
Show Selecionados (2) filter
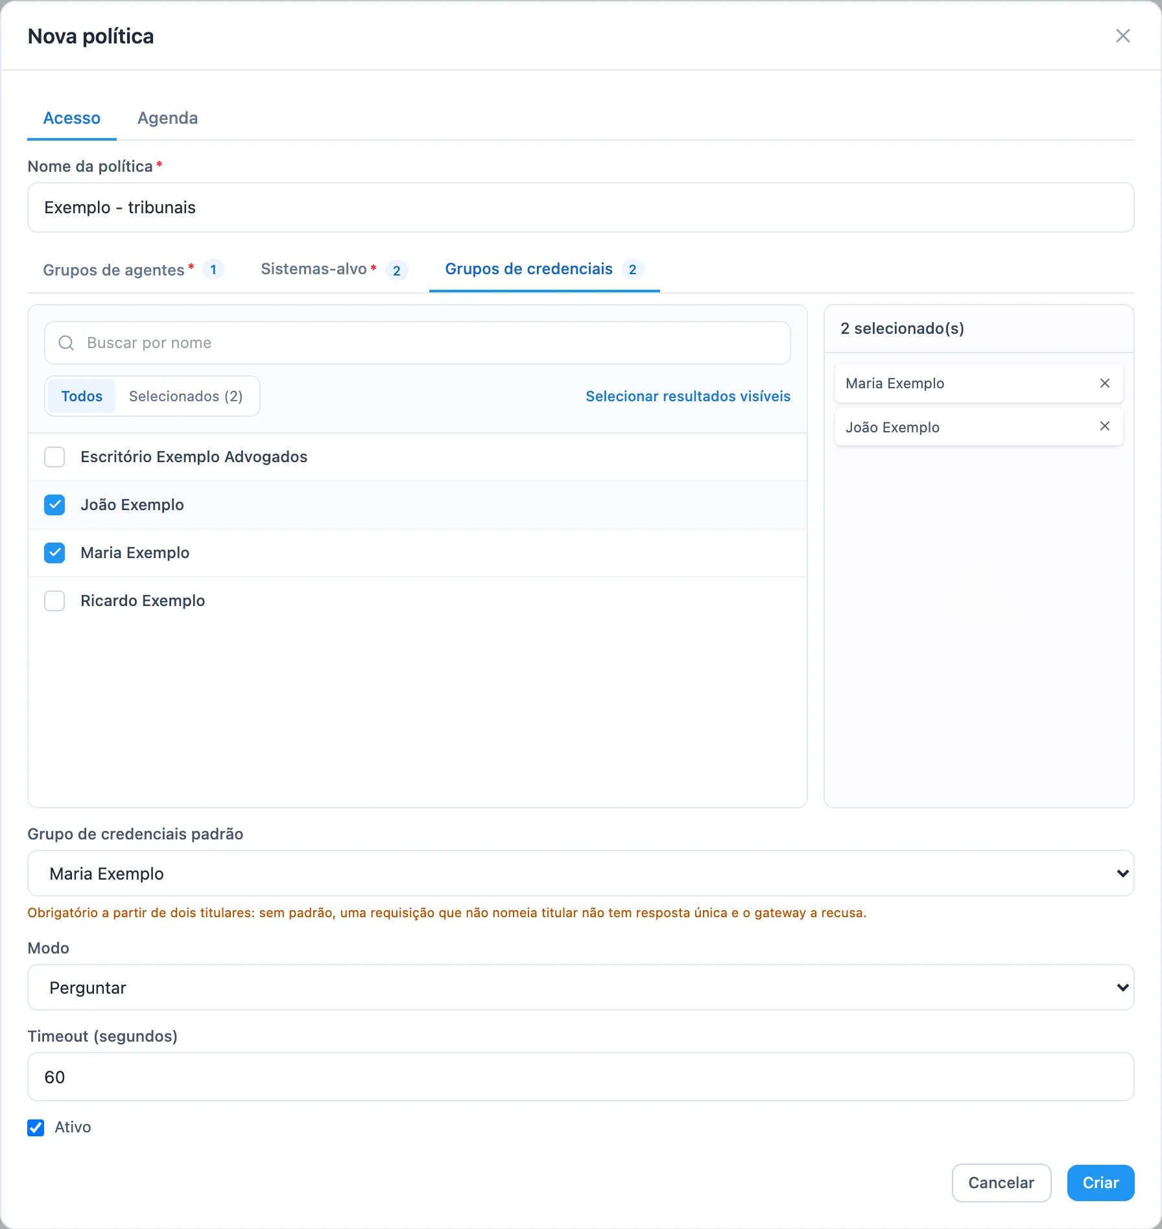click(186, 396)
